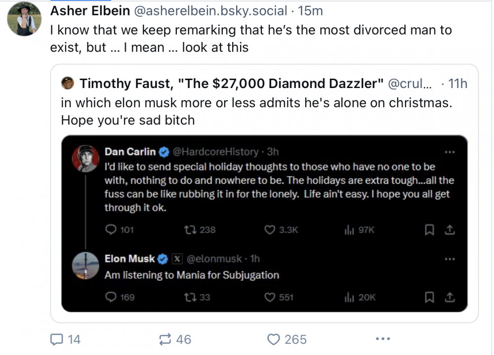Open Asher Elbein's profile avatar

point(24,20)
